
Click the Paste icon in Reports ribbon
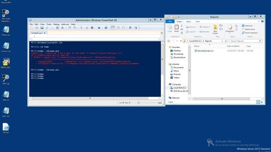click(x=177, y=29)
